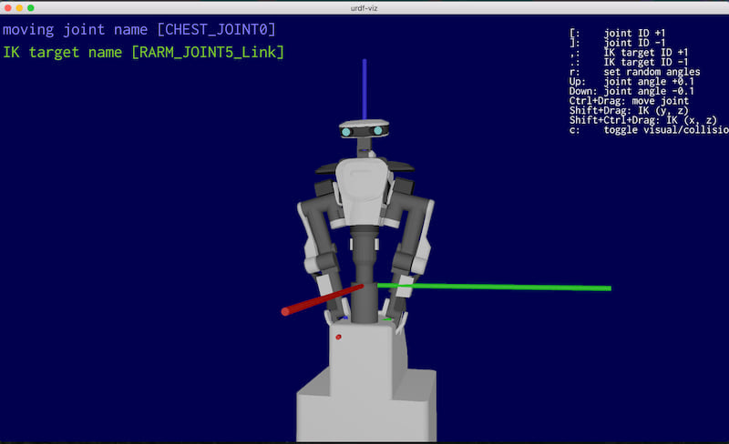This screenshot has height=444, width=729.
Task: Click the 'set random angles' help line
Action: (x=629, y=71)
